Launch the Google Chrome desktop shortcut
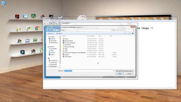The width and height of the screenshot is (181, 102). (37, 28)
